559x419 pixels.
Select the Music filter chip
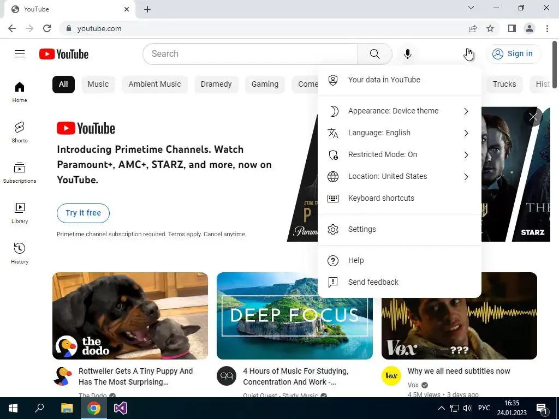(x=98, y=85)
